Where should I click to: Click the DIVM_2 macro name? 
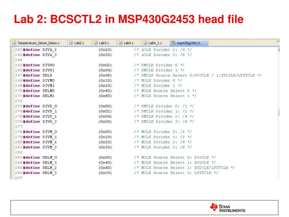point(50,142)
